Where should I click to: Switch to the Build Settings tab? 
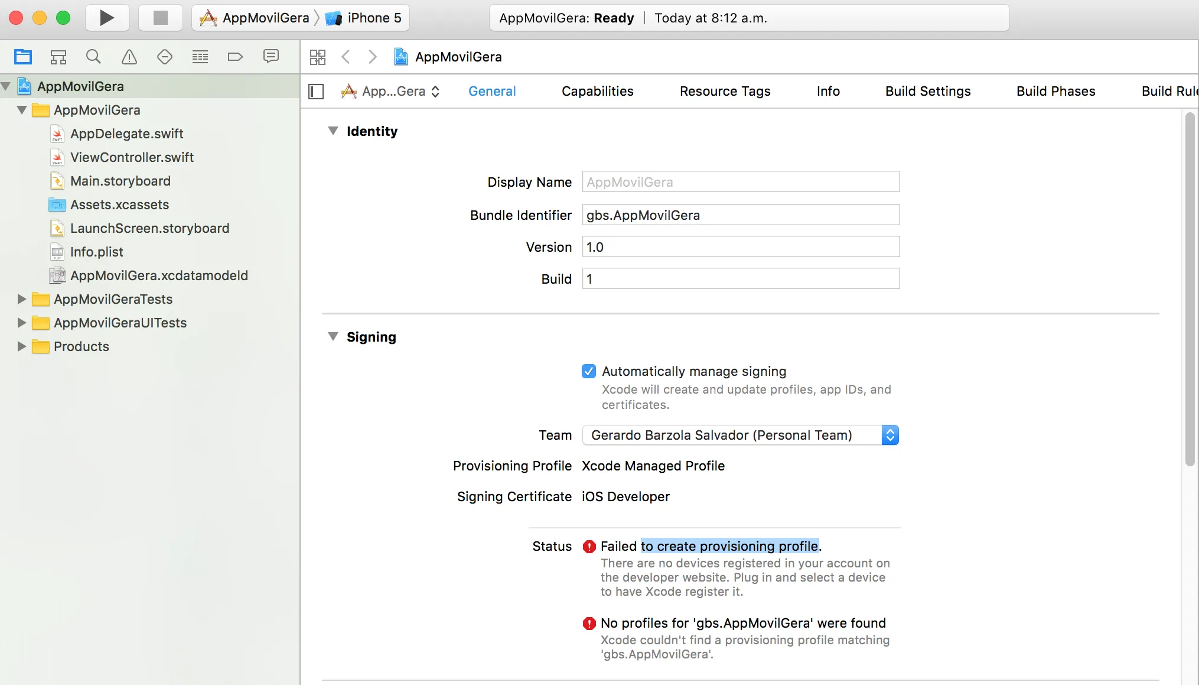(x=927, y=91)
